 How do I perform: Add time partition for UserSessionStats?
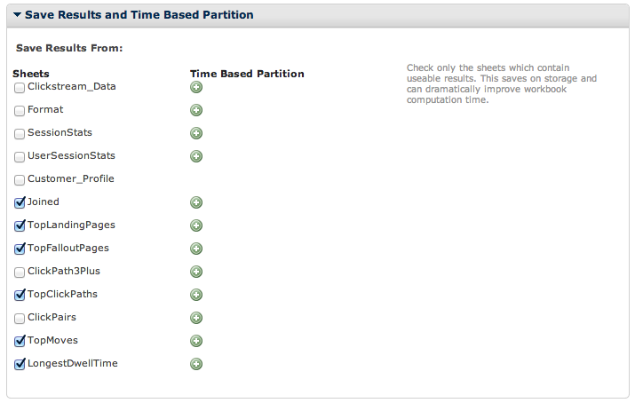point(196,156)
